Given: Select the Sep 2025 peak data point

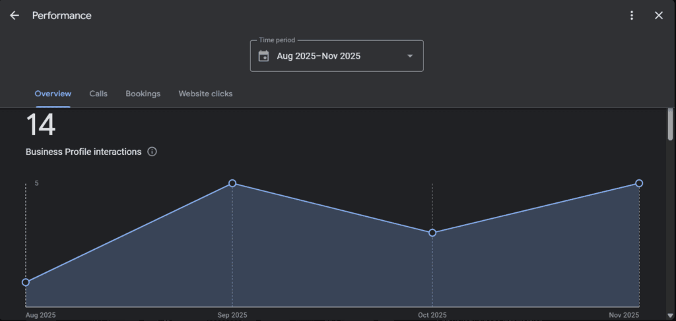Looking at the screenshot, I should point(232,183).
